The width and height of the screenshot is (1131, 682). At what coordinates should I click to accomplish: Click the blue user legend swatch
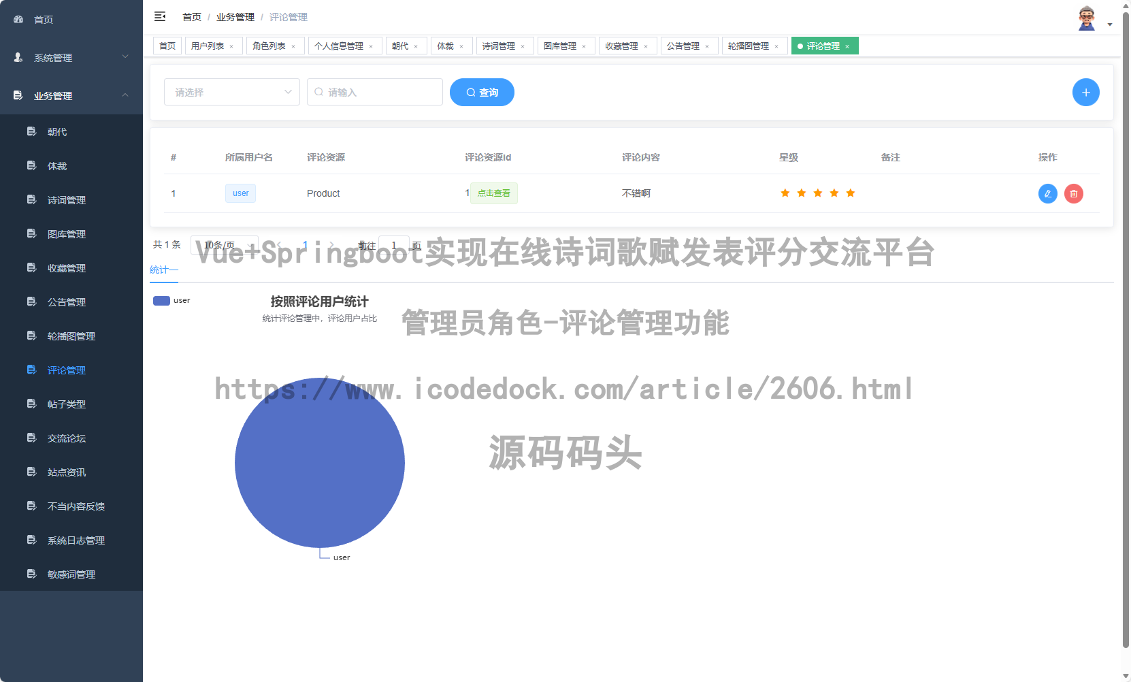click(x=161, y=300)
